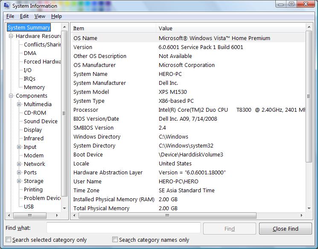Click the System Information title bar icon

[x=7, y=6]
